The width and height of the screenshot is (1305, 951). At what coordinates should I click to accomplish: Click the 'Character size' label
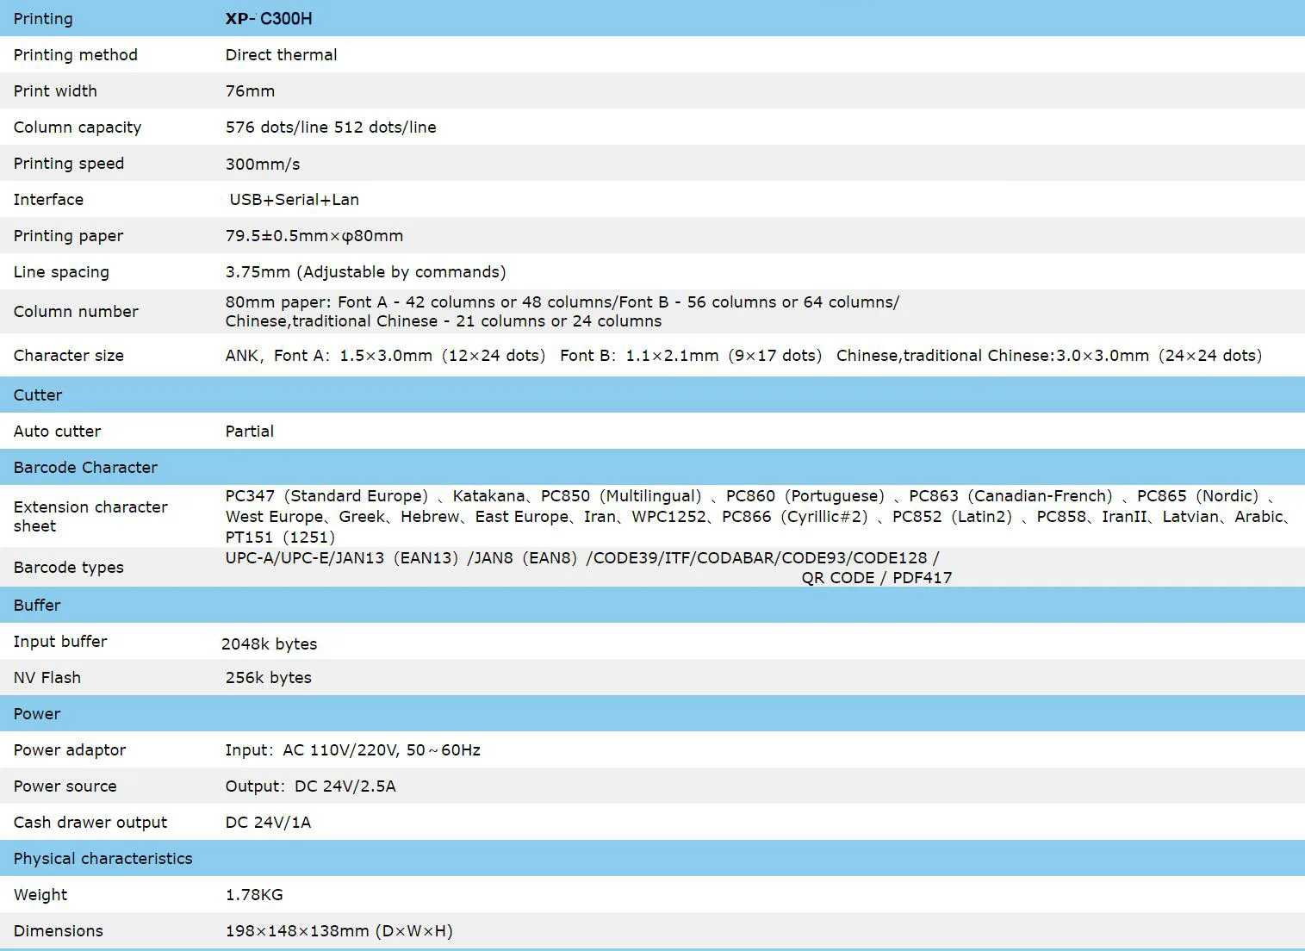coord(69,356)
